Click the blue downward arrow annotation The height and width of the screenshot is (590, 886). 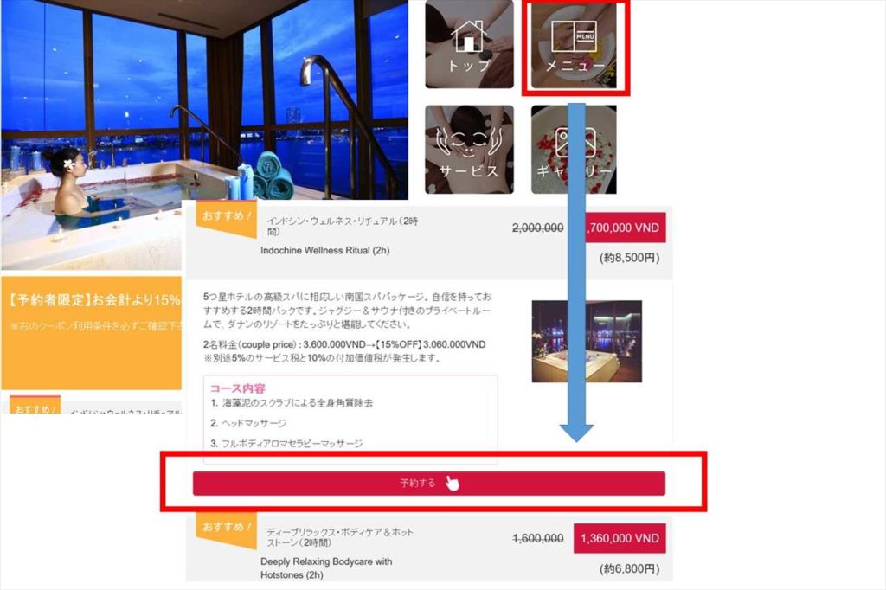pyautogui.click(x=576, y=273)
